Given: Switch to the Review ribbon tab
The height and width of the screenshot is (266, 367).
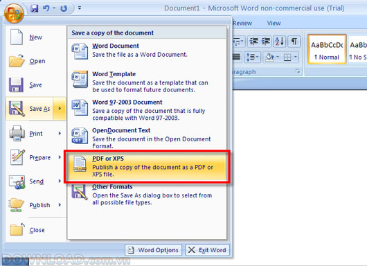Looking at the screenshot, I should tap(242, 23).
